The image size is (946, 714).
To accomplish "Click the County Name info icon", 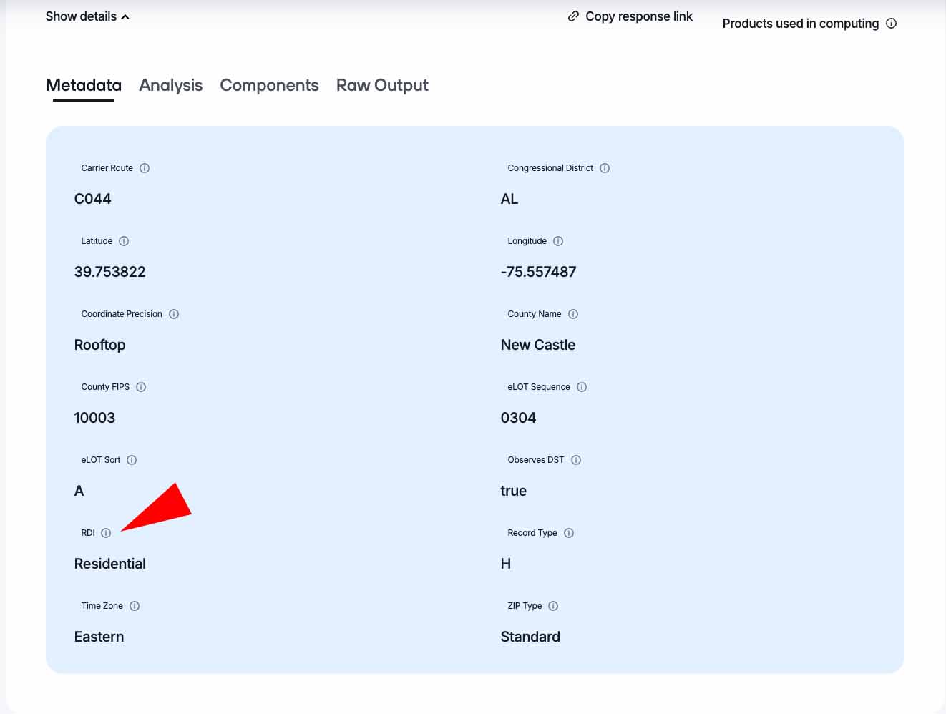I will [x=573, y=314].
